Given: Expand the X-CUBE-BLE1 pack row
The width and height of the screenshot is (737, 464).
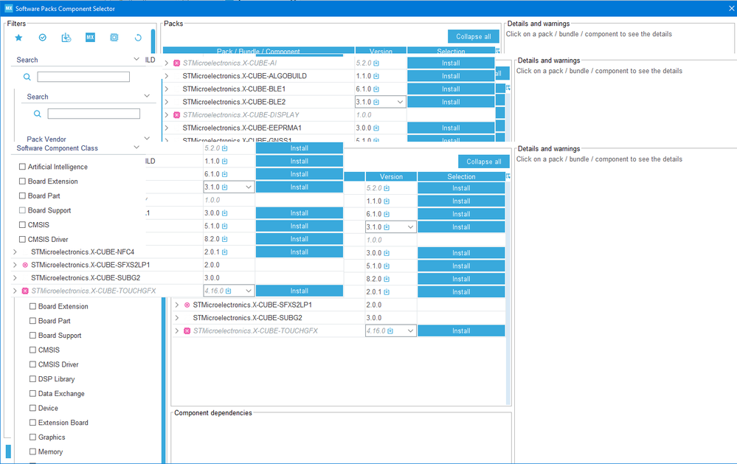Looking at the screenshot, I should (x=167, y=89).
